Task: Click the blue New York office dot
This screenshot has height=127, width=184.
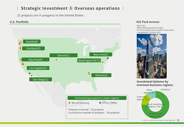Action: (x=108, y=58)
